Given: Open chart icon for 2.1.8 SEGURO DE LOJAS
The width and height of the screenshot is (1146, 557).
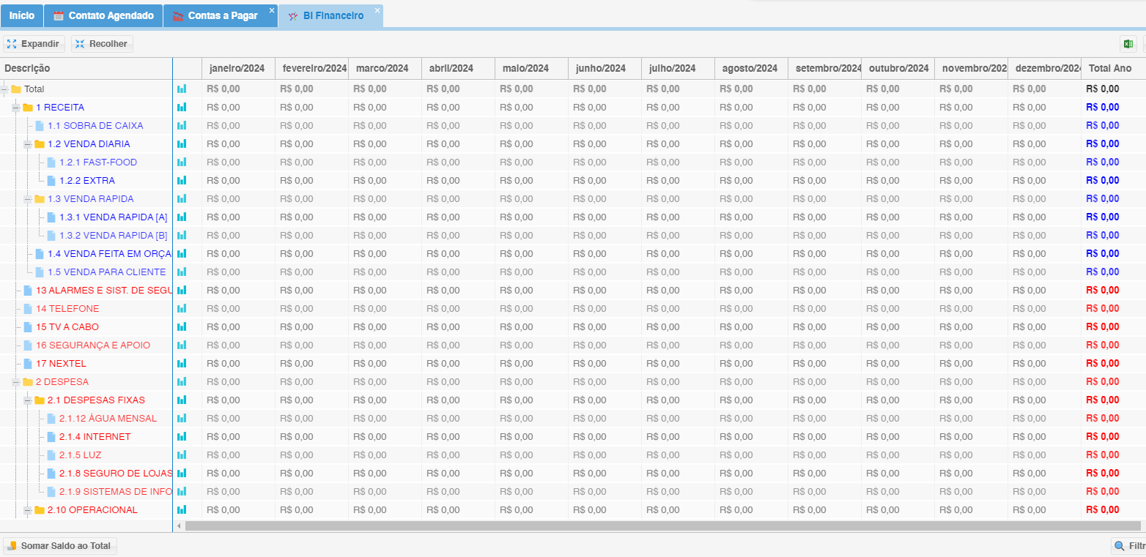Looking at the screenshot, I should coord(182,473).
